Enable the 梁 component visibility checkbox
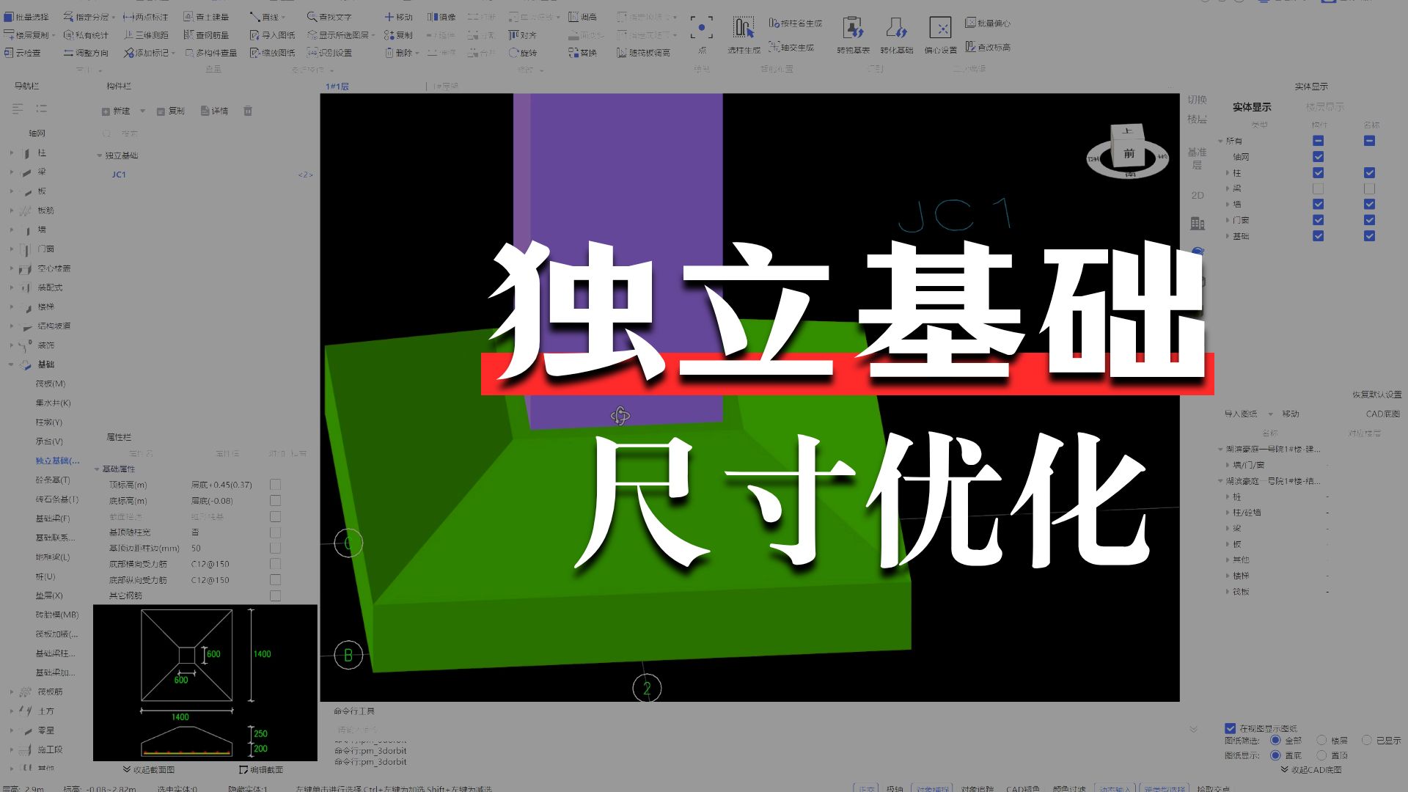The image size is (1408, 792). point(1318,188)
